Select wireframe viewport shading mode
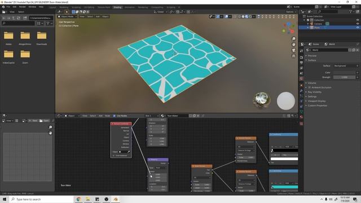This screenshot has height=203, width=361. coord(239,16)
